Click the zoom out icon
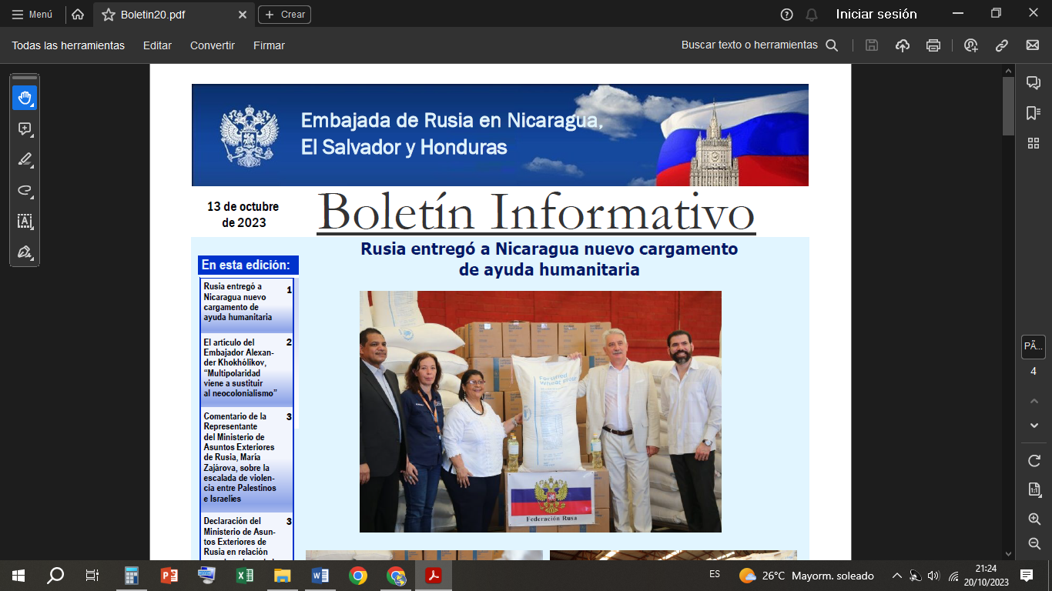Image resolution: width=1052 pixels, height=591 pixels. (x=1034, y=544)
